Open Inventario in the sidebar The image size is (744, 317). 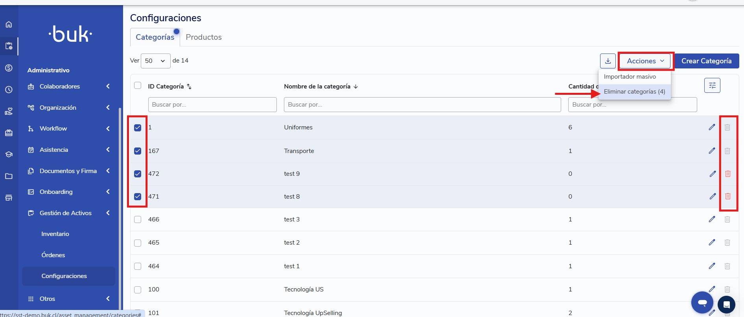[x=55, y=234]
